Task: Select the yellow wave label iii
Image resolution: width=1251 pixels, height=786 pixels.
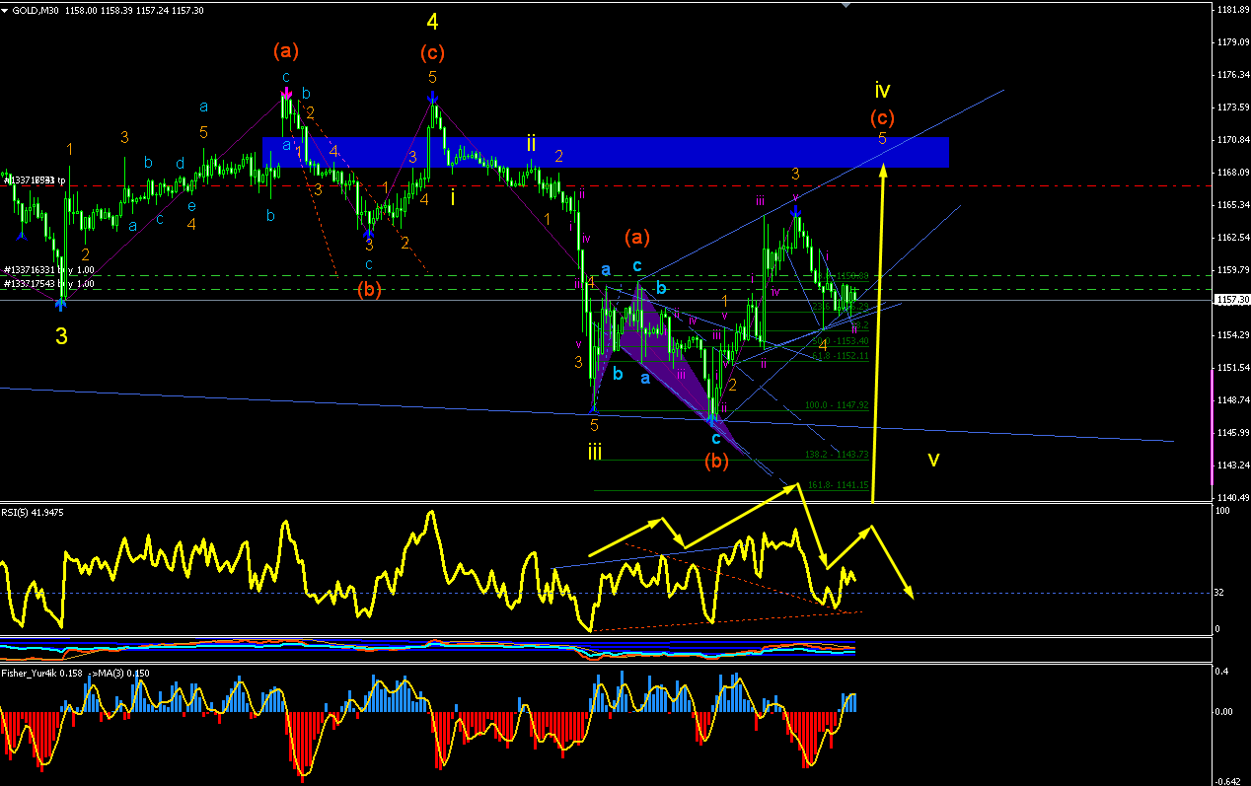Action: coord(595,452)
